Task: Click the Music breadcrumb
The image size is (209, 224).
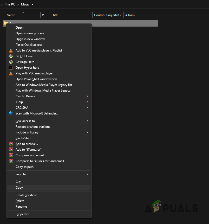Action: (25, 4)
